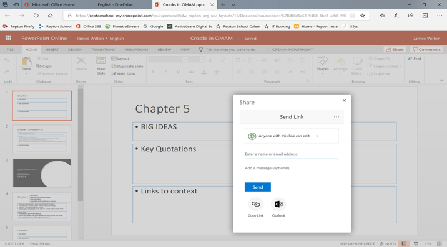Click the Copy Link icon
Screen dimensions: 447x247
coord(255,204)
